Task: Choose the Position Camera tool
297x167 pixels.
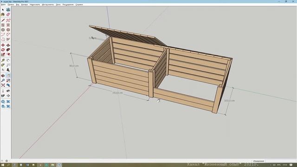Action: [3, 91]
